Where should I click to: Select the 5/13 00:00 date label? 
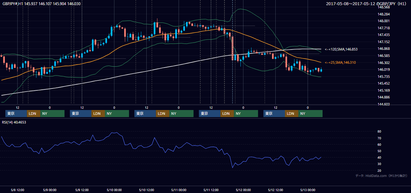(308, 190)
